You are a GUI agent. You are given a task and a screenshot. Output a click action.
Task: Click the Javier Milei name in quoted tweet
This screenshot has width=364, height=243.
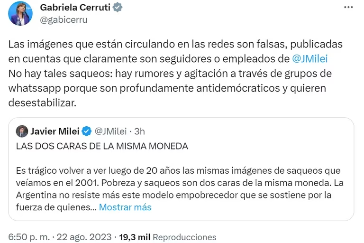(55, 131)
